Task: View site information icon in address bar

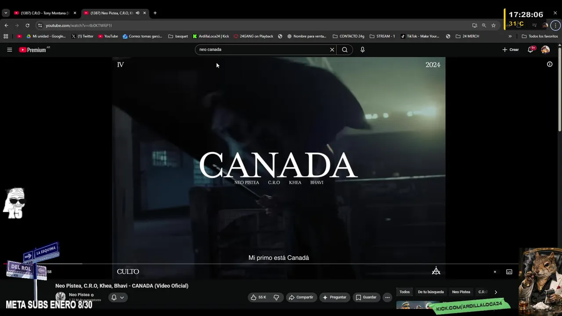Action: (x=40, y=25)
